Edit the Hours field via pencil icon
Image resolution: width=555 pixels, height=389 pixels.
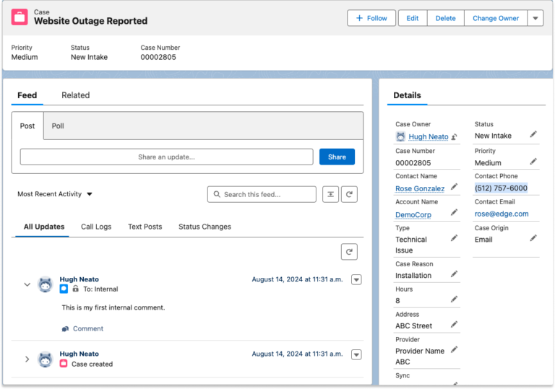click(x=454, y=299)
